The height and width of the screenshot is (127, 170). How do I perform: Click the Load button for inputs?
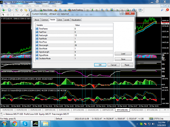point(123,54)
